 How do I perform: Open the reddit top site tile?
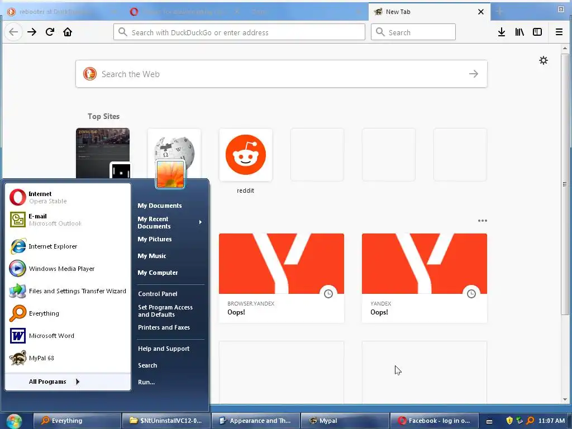246,155
